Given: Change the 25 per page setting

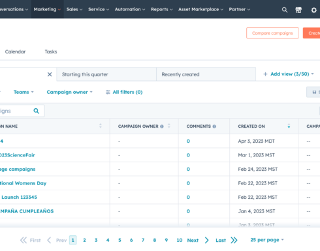Looking at the screenshot, I should [267, 240].
